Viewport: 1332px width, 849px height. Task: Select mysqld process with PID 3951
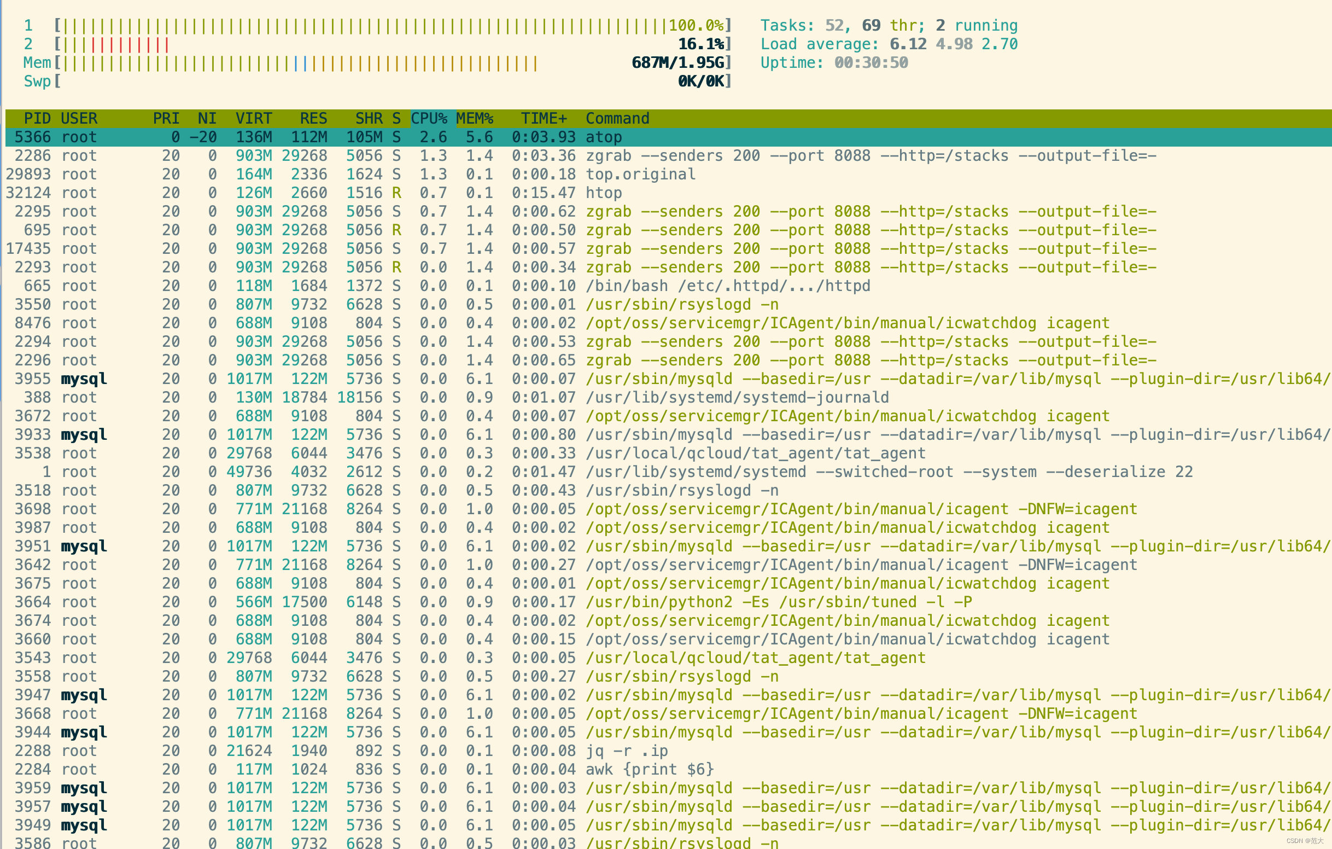tap(668, 546)
